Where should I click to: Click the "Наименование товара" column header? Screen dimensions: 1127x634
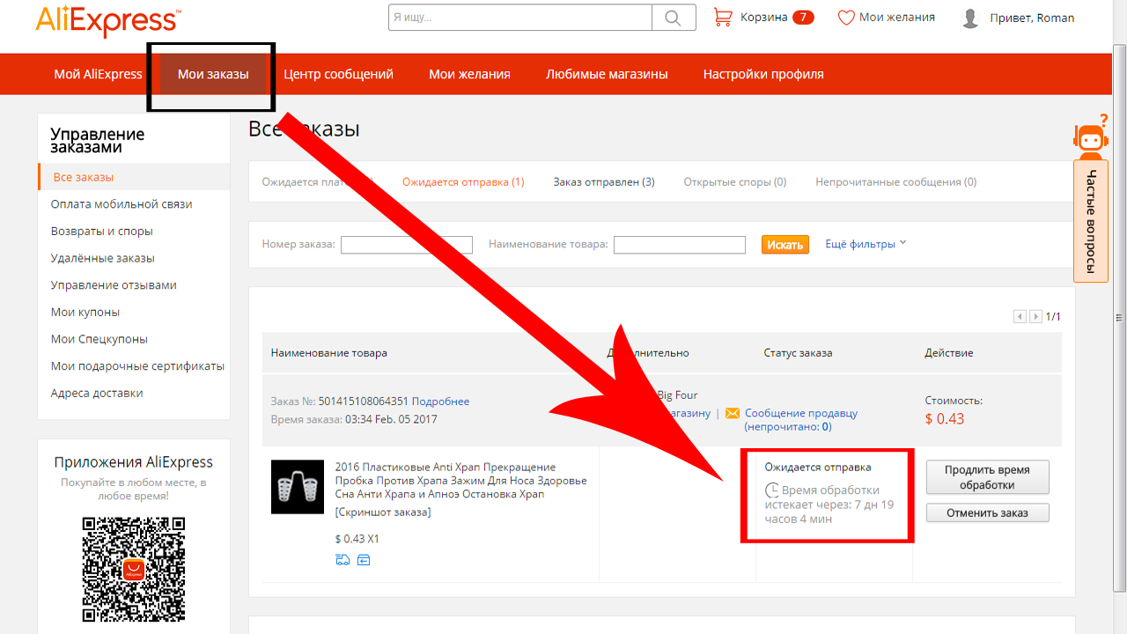tap(329, 353)
